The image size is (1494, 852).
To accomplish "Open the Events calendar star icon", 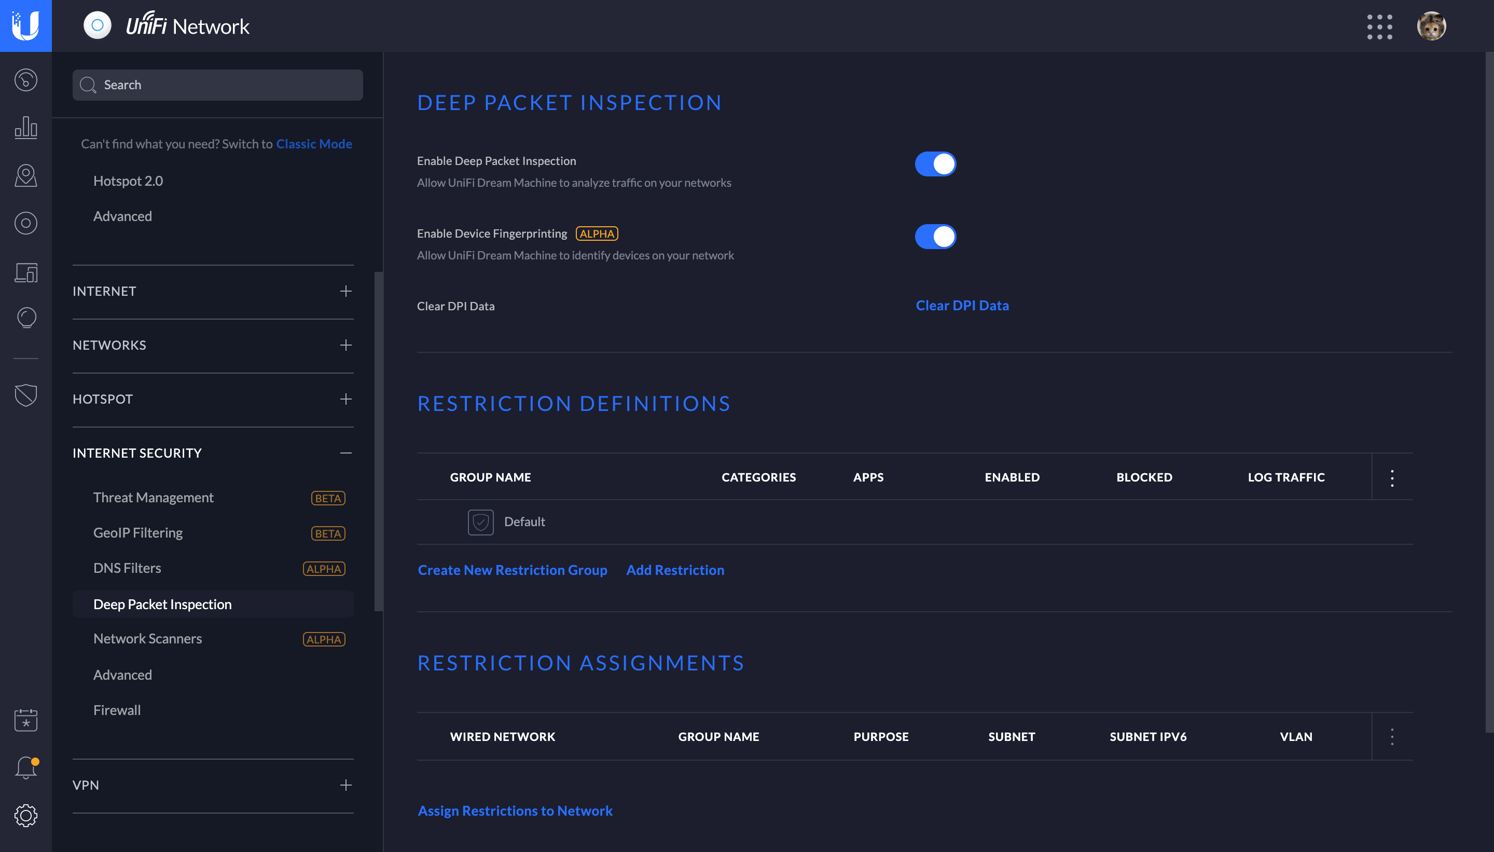I will coord(26,720).
